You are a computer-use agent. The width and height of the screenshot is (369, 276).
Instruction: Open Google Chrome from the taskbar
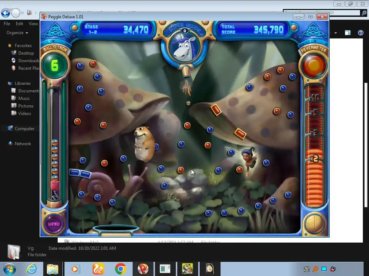120,269
